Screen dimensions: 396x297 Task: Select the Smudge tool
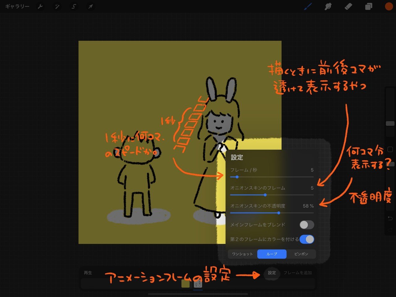pyautogui.click(x=328, y=6)
